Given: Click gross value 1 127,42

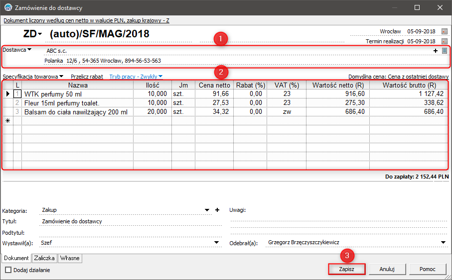Looking at the screenshot, I should click(x=409, y=94).
